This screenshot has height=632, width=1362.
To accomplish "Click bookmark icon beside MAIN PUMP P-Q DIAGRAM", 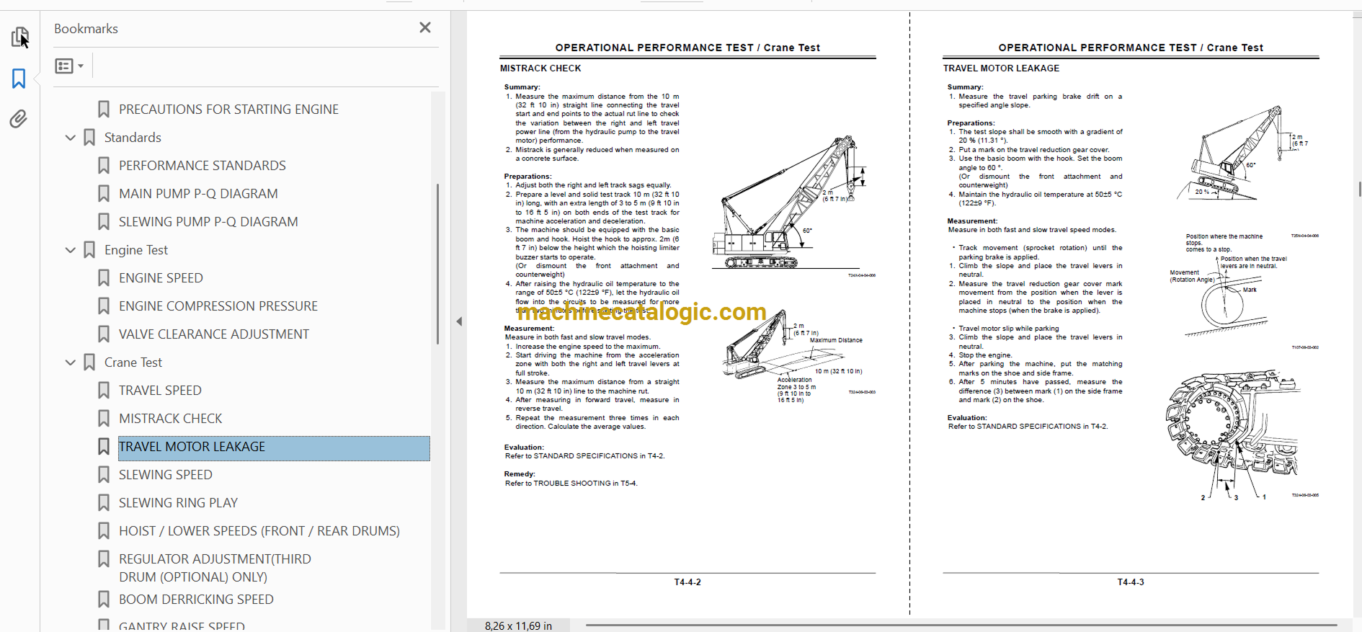I will (x=104, y=194).
